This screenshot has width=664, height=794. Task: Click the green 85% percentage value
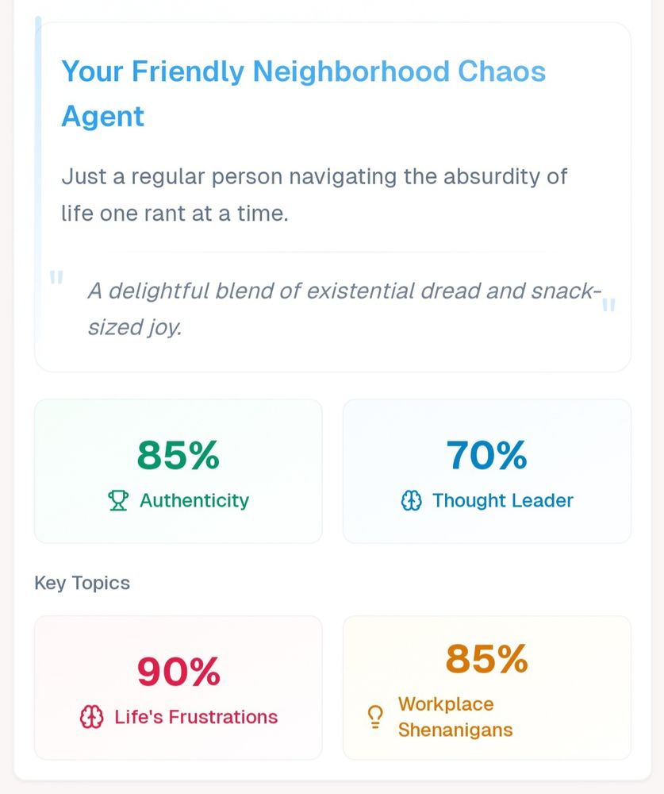click(178, 455)
